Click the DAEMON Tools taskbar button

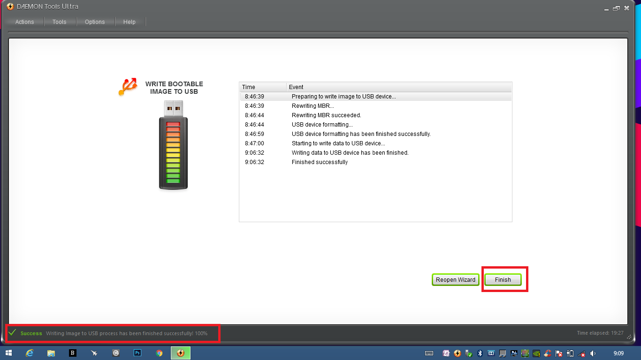[181, 353]
